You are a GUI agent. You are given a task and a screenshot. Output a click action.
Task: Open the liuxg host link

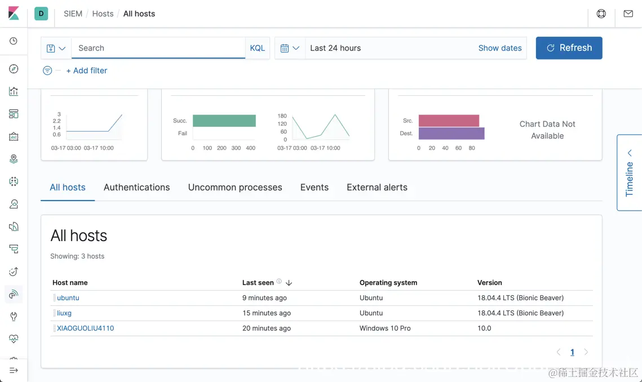tap(64, 313)
